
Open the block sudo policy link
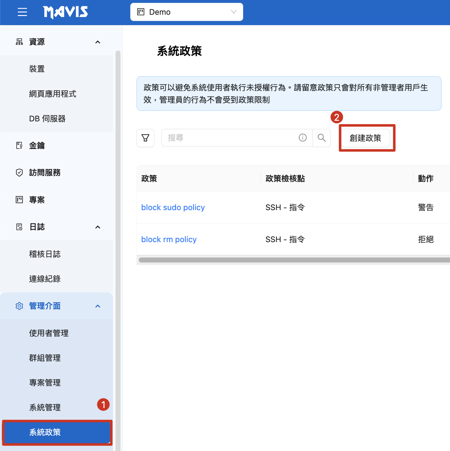(x=173, y=208)
